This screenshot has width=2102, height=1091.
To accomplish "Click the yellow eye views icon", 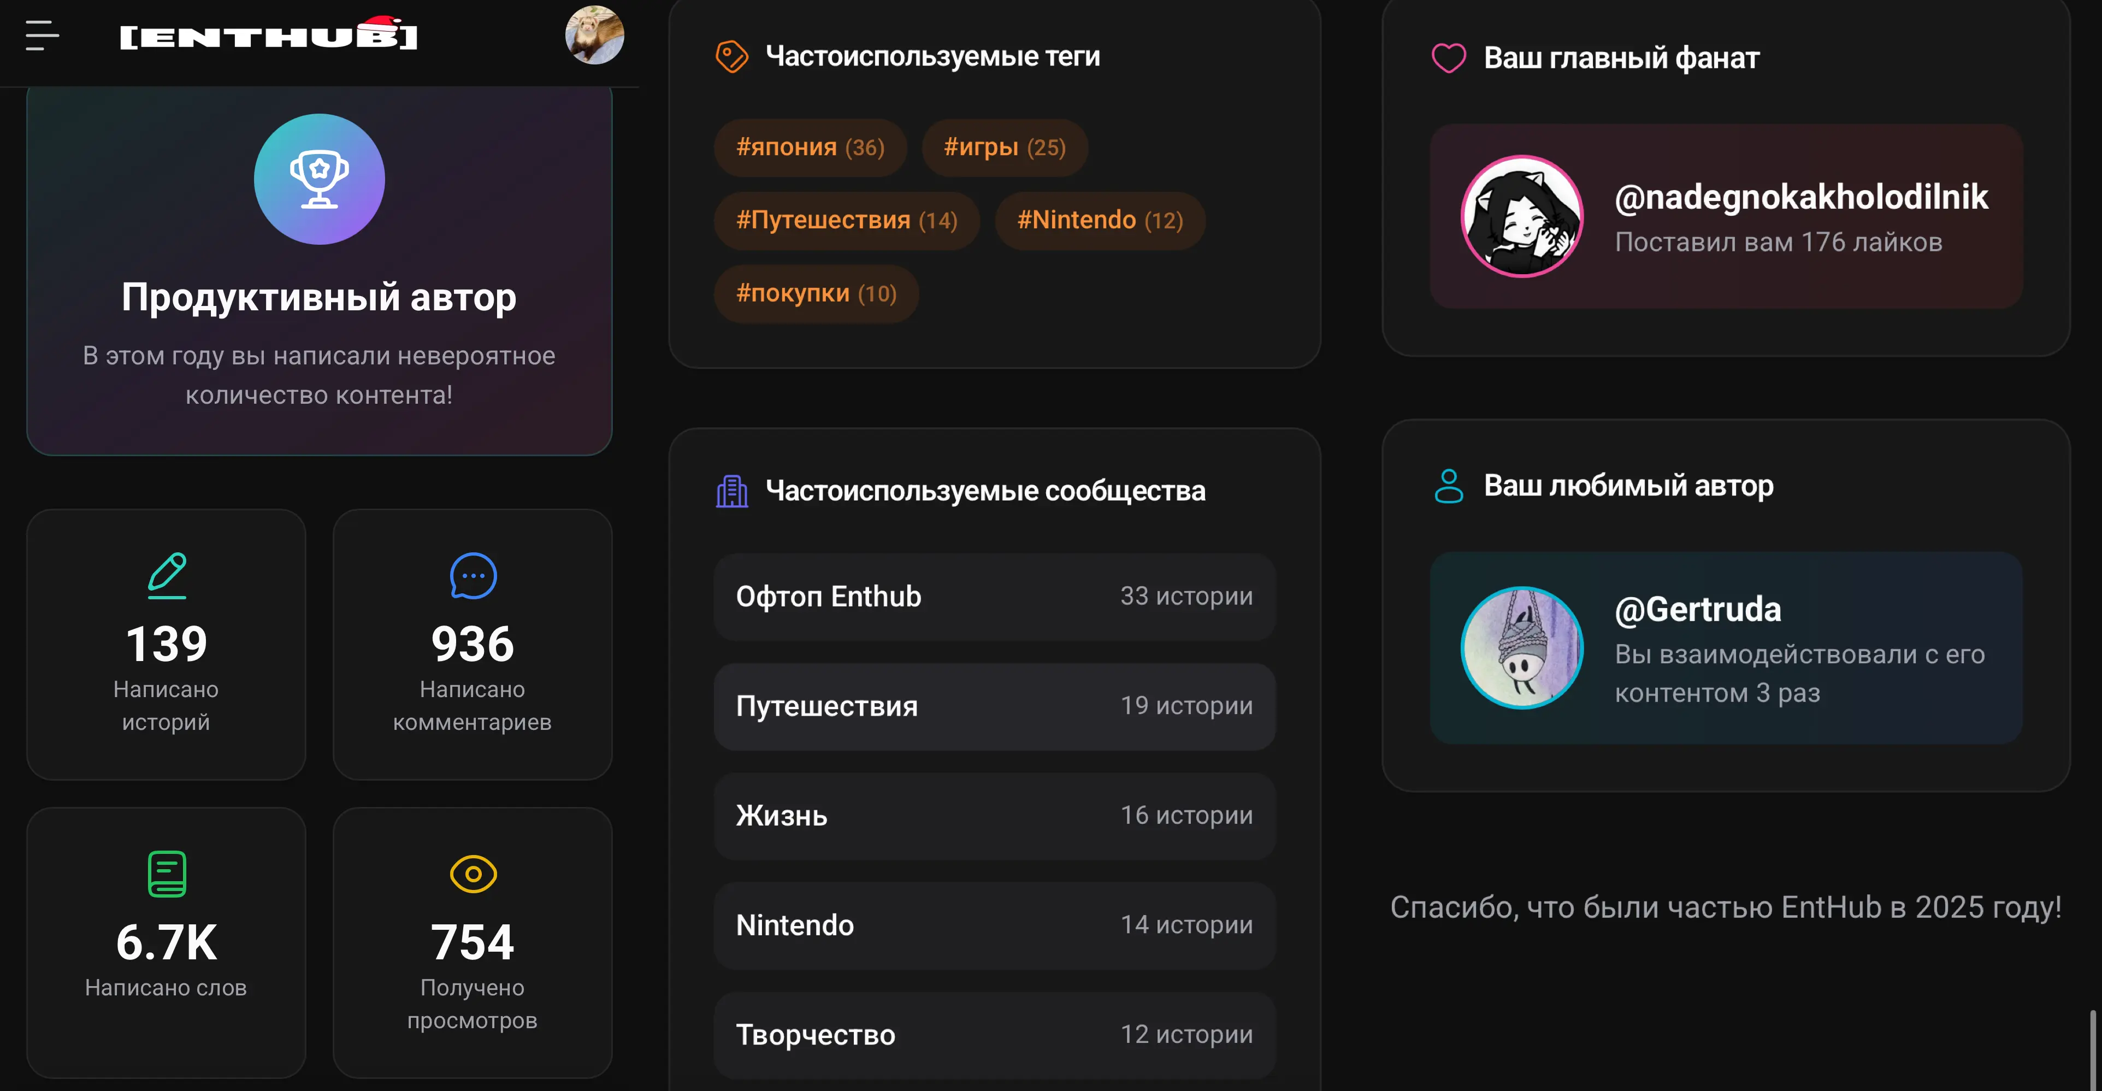I will (473, 874).
